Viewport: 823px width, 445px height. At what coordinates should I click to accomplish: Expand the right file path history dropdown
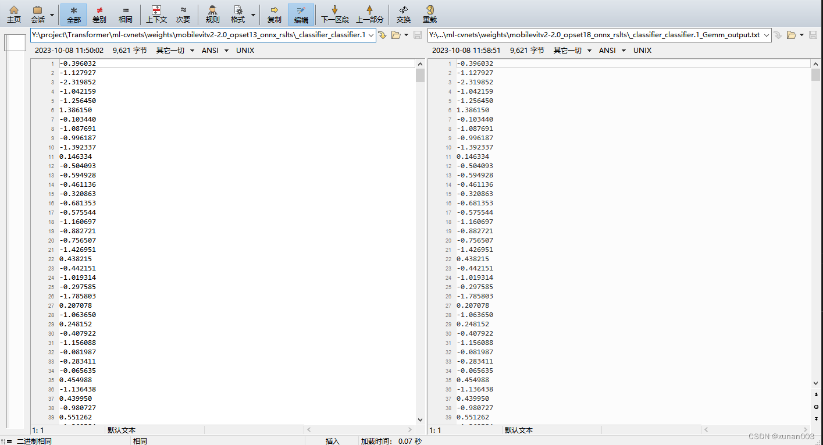767,35
